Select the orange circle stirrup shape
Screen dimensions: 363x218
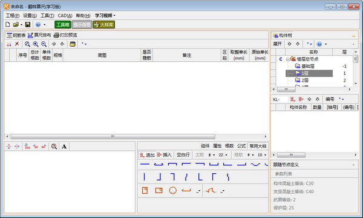[172, 190]
